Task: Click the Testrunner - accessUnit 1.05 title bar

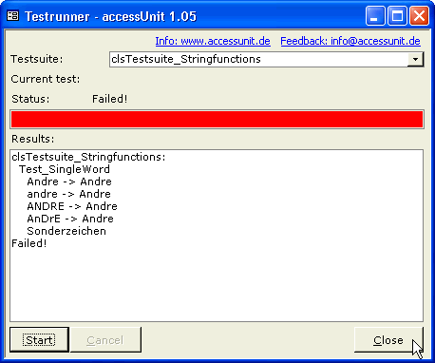Action: pos(111,16)
